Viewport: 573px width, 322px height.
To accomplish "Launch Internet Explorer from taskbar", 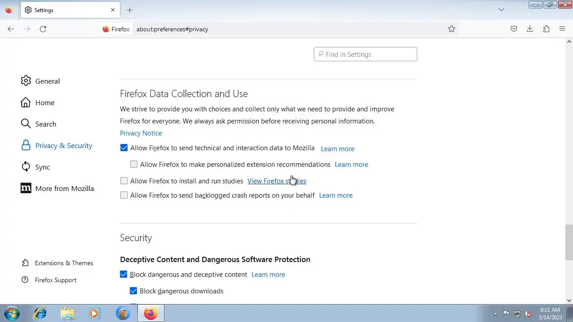I will click(x=40, y=313).
